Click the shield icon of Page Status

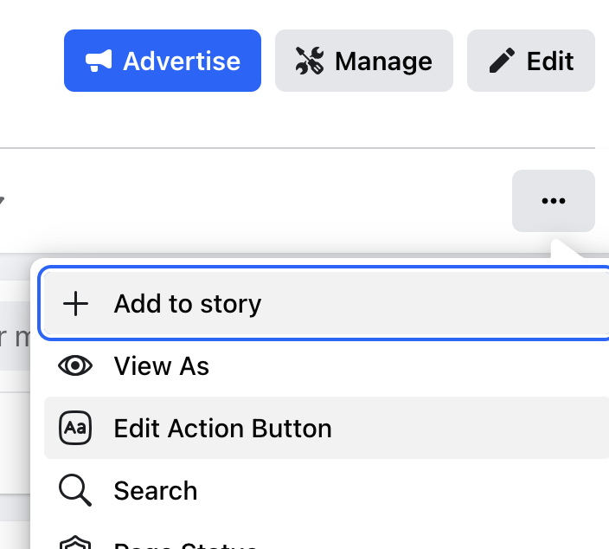click(75, 543)
